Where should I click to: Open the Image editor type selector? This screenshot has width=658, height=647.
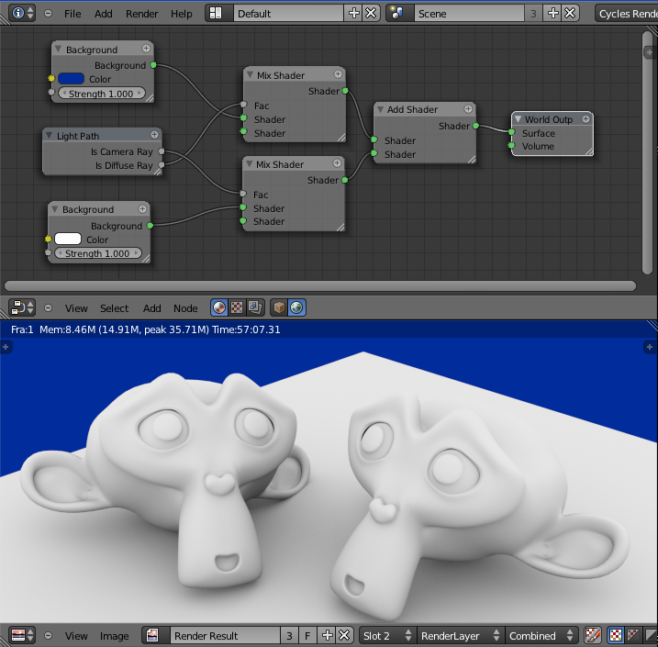click(23, 635)
